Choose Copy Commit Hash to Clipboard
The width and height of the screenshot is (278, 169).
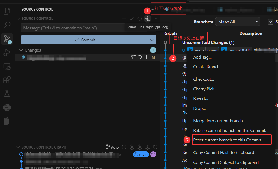click(x=223, y=153)
